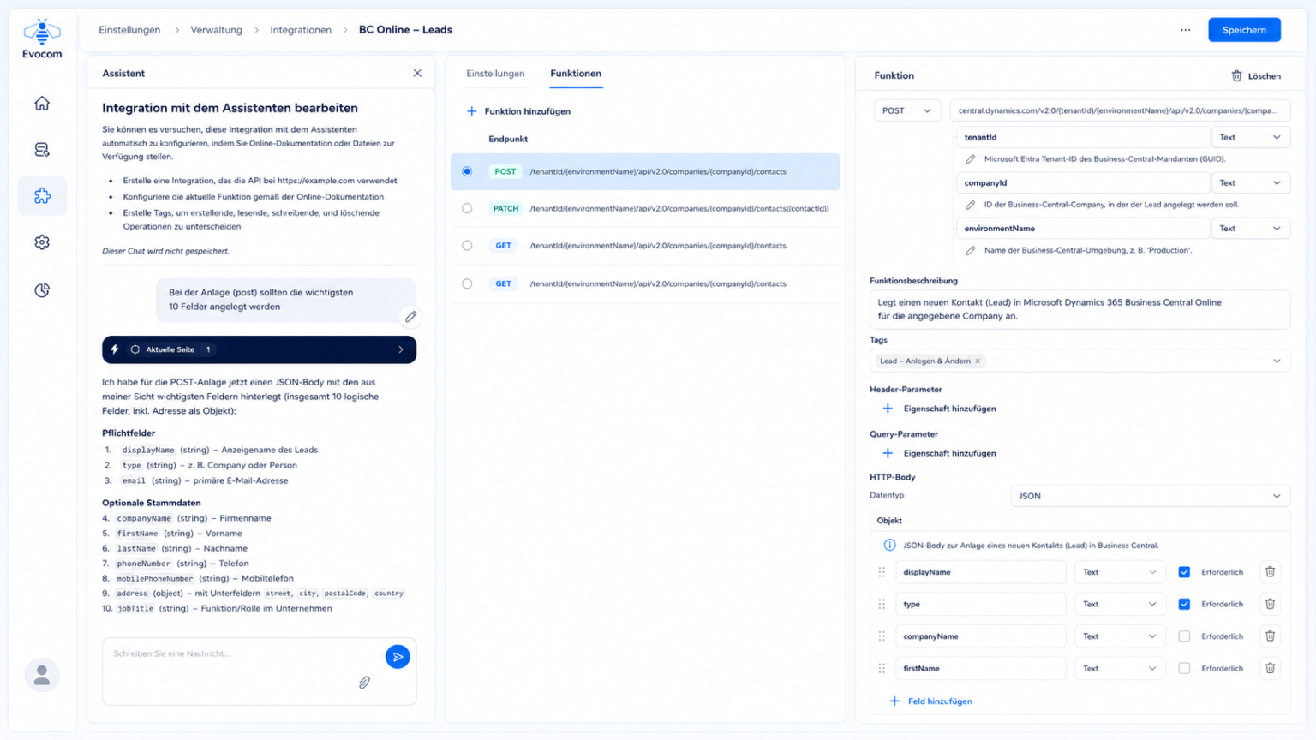
Task: Expand the Aktuelle Seite context bar
Action: (x=259, y=349)
